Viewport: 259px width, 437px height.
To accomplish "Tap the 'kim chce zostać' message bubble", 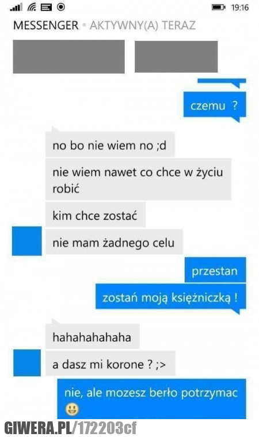I will pos(96,215).
